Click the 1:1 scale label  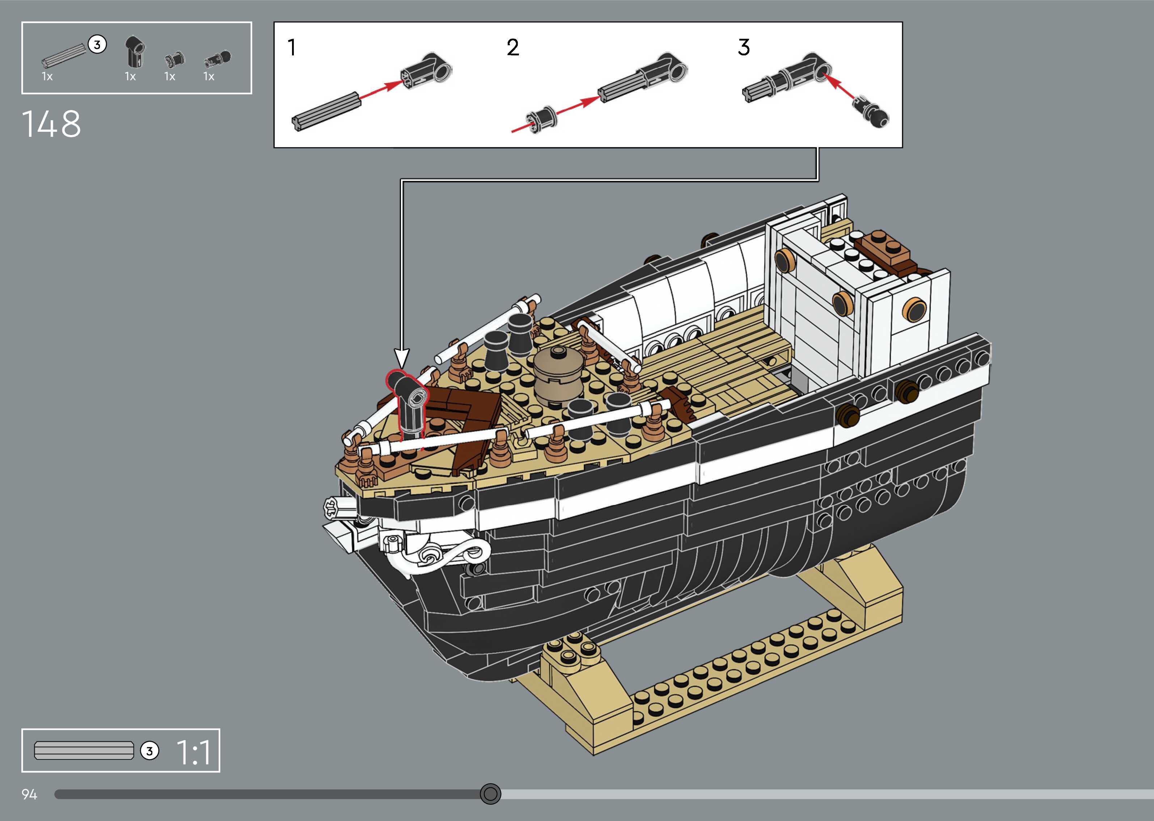(x=194, y=753)
